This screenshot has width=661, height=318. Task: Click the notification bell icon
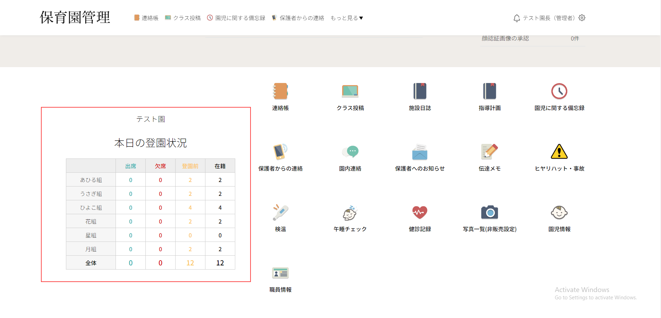tap(517, 18)
